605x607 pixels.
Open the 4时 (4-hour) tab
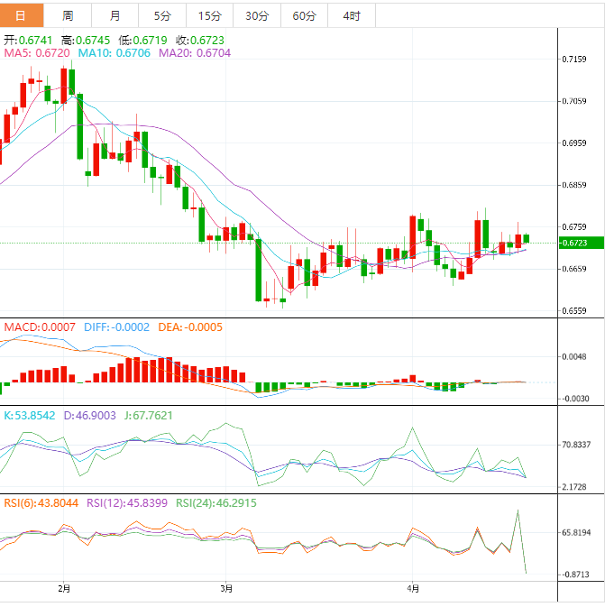pos(351,16)
